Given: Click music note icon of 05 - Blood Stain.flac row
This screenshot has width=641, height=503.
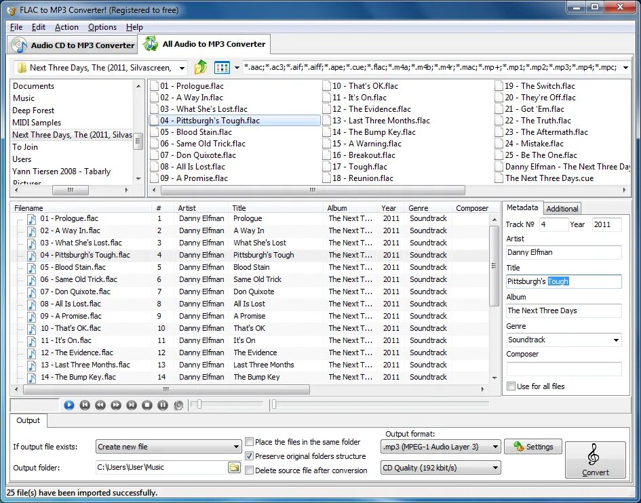Looking at the screenshot, I should click(x=31, y=268).
